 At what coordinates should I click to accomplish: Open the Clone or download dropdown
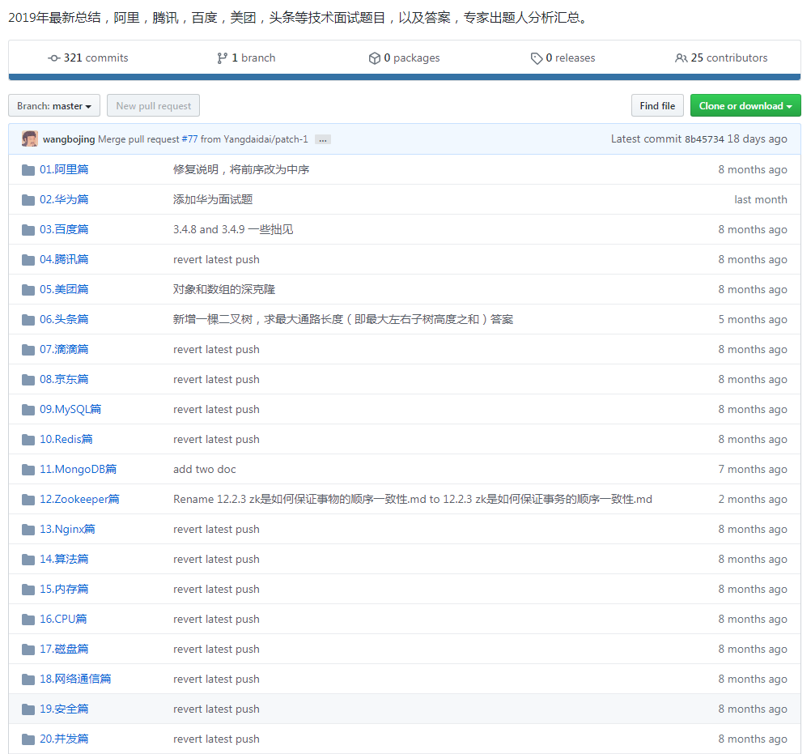[745, 106]
